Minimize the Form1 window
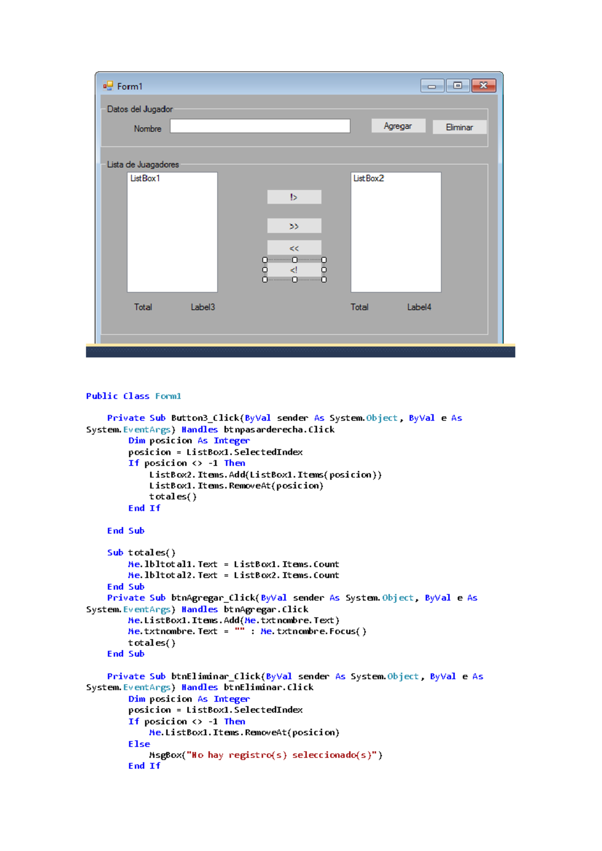 tap(432, 86)
